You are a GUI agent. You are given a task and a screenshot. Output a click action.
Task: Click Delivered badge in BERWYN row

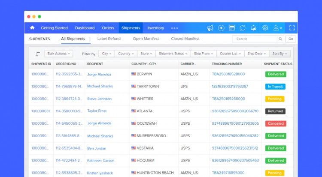276,74
